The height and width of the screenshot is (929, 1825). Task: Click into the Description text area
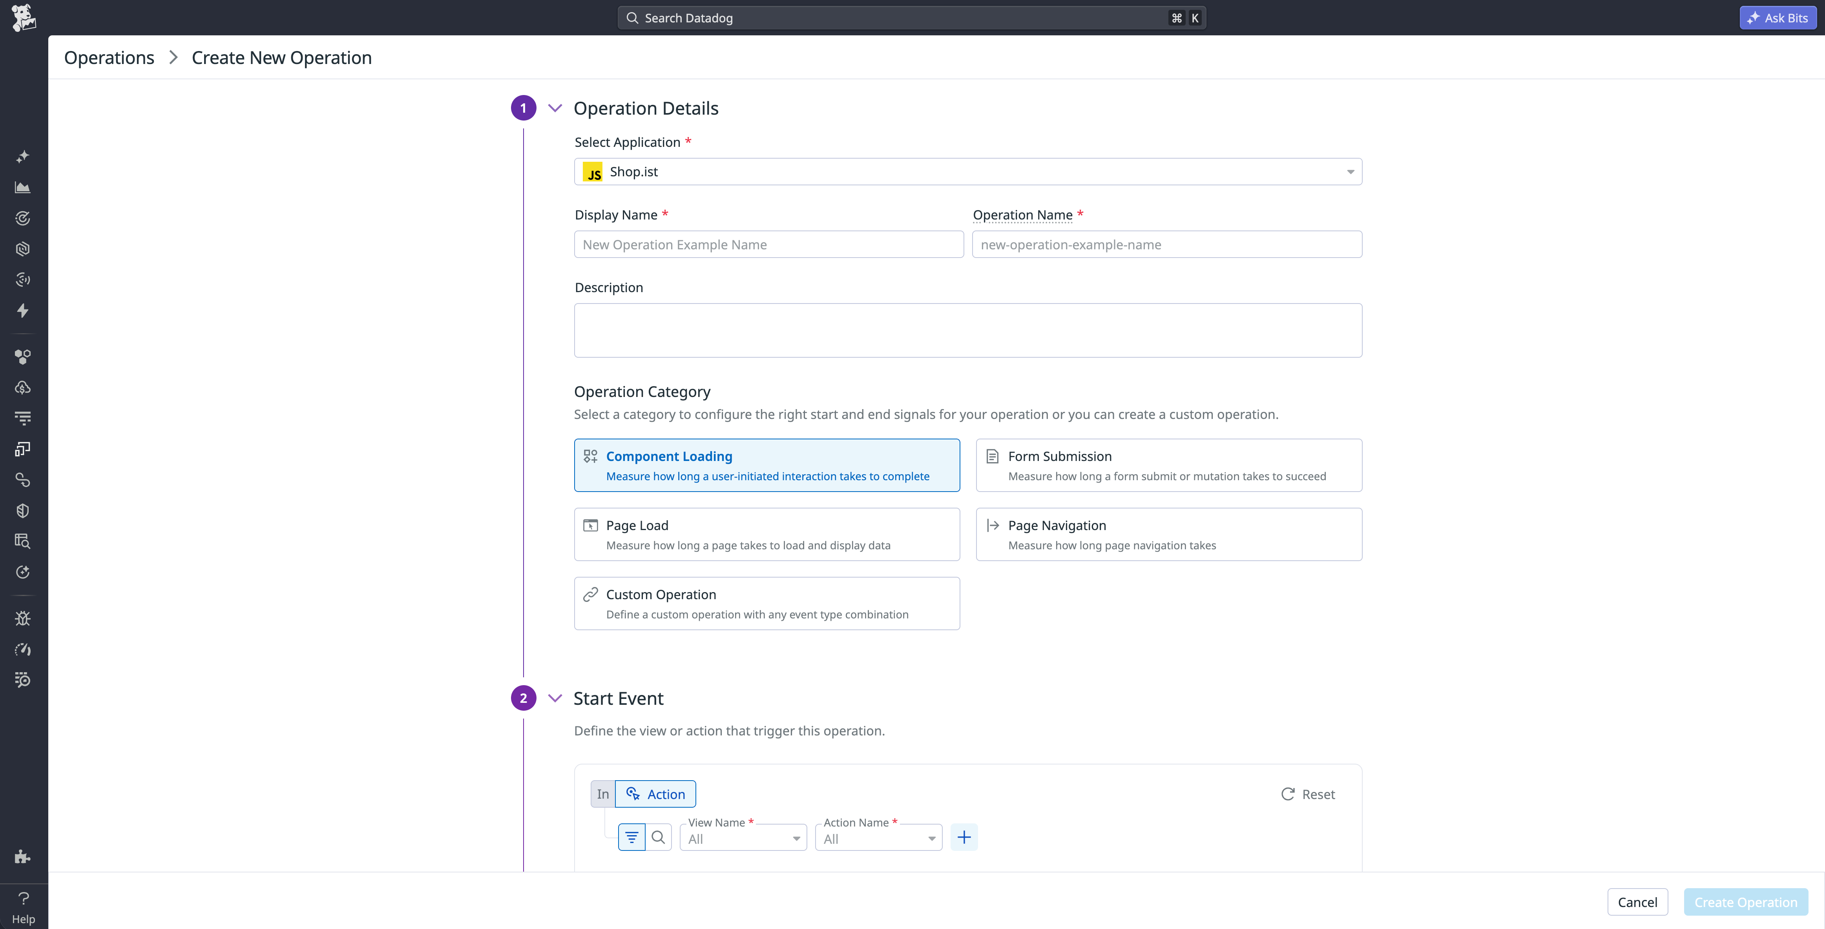968,330
